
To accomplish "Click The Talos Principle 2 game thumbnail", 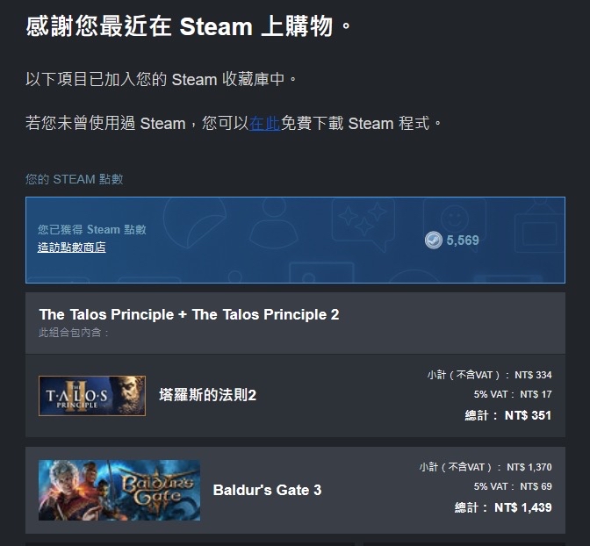I will tap(92, 396).
